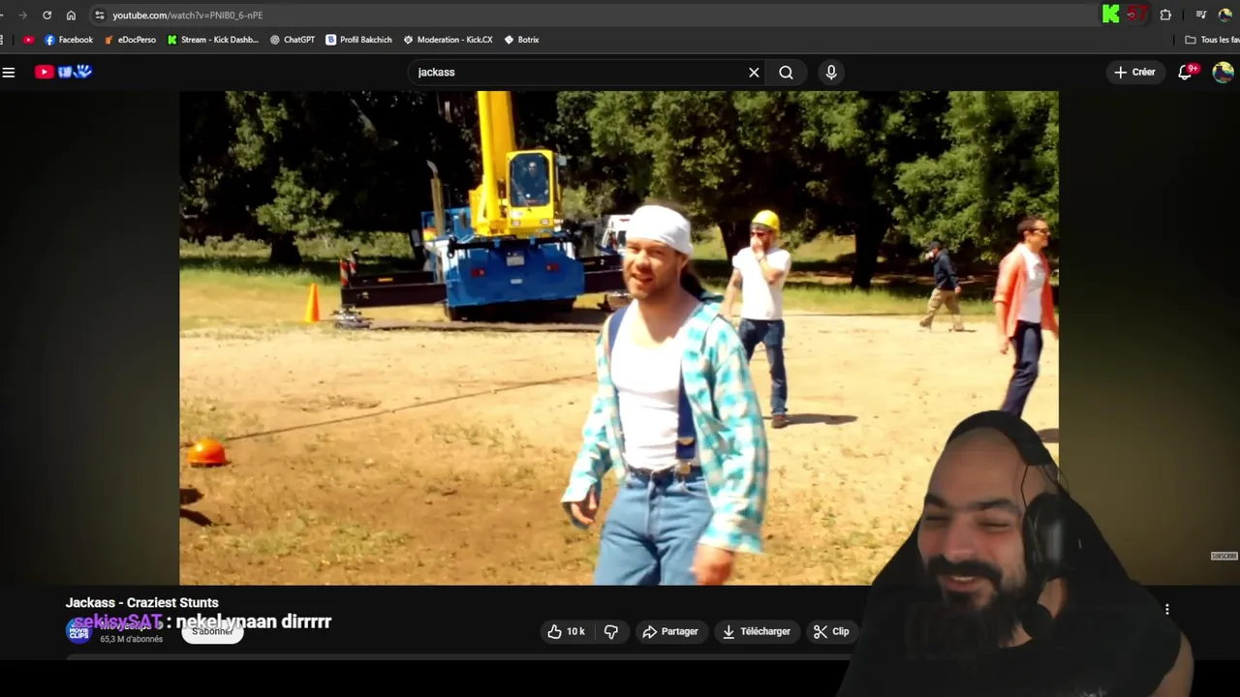Click the S'abonner subscribe button

click(212, 631)
